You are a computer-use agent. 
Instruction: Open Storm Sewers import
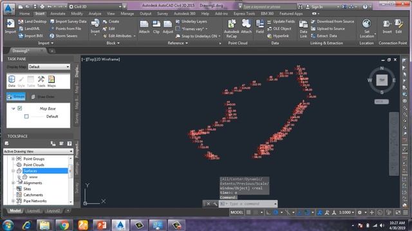[x=63, y=36]
